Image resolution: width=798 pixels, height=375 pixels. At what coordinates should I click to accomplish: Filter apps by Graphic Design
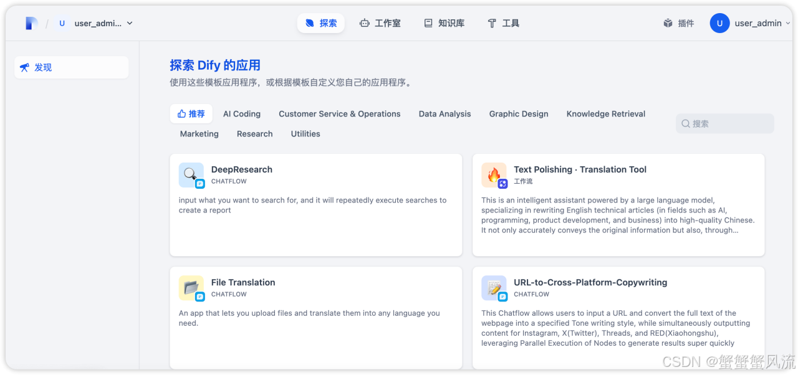coord(519,114)
